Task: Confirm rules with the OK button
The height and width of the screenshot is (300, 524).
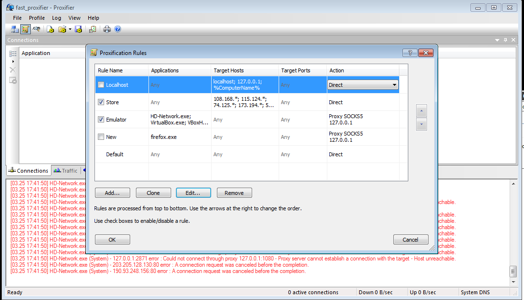Action: (112, 240)
